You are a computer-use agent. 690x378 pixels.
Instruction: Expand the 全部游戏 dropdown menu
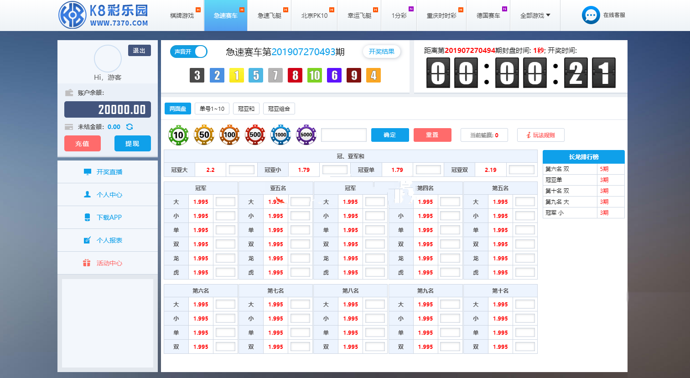(535, 16)
